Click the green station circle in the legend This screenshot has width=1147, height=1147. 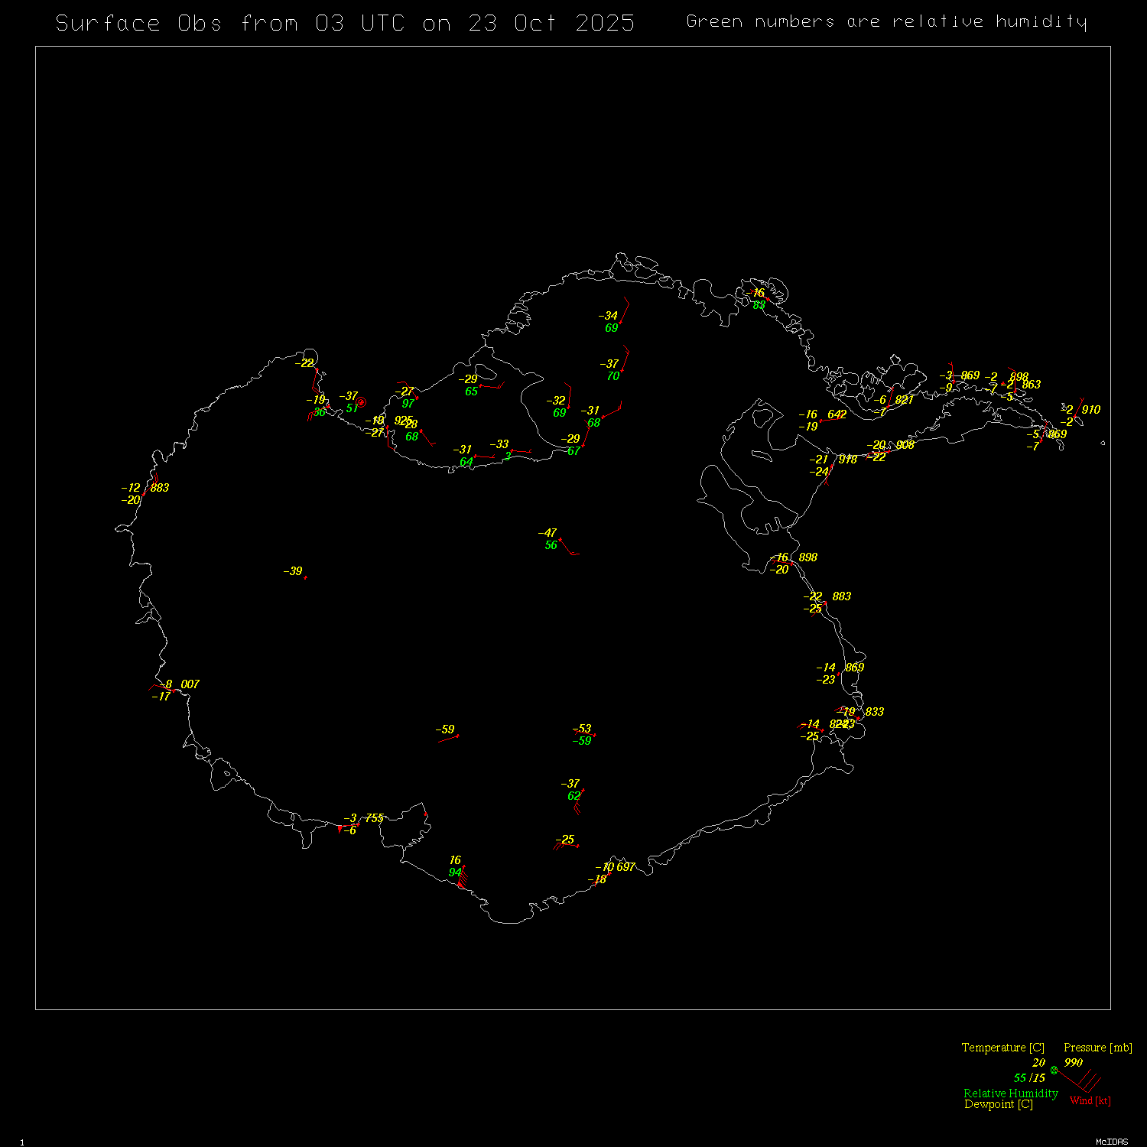1054,1070
